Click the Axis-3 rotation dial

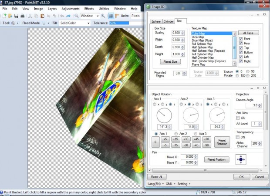coord(217,115)
